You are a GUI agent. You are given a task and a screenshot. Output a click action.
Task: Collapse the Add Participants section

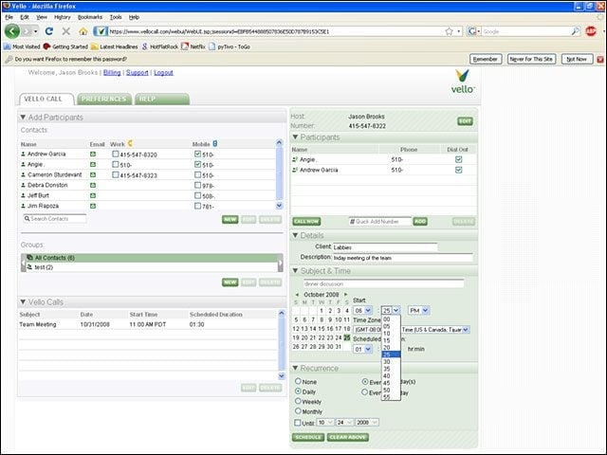click(23, 117)
